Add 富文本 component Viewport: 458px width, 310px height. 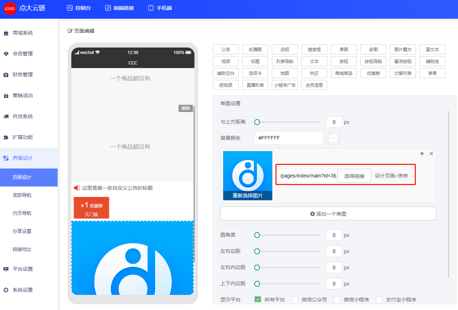click(x=432, y=49)
